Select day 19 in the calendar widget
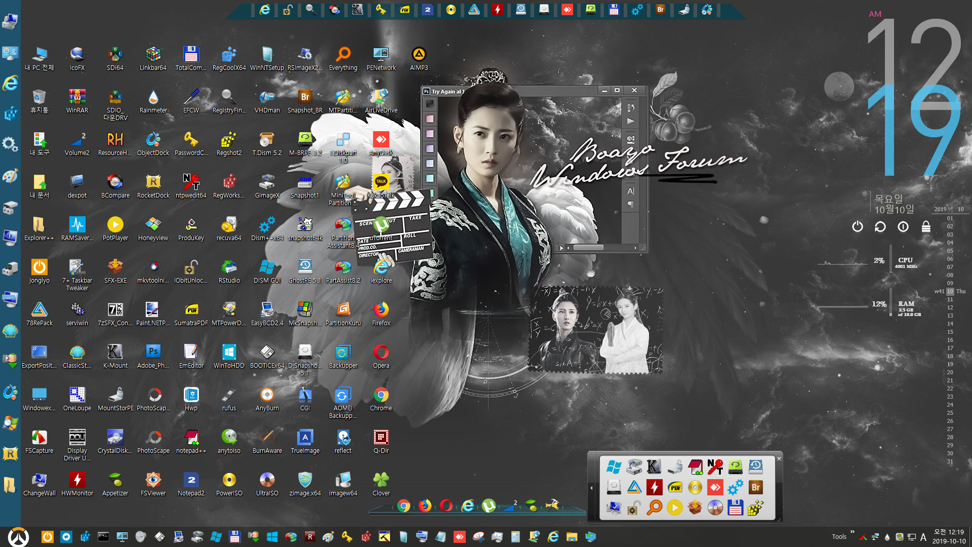Viewport: 972px width, 547px height. (x=950, y=364)
